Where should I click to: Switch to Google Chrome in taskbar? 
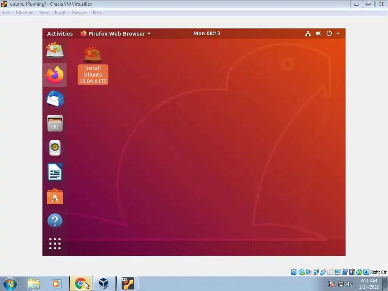[81, 283]
